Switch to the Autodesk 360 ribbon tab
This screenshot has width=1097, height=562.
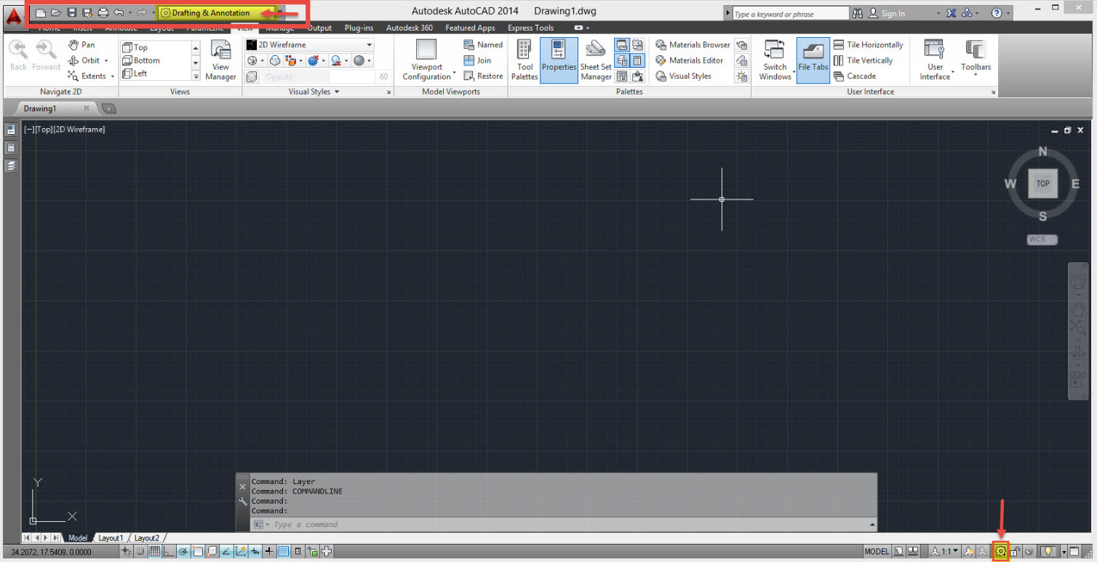(410, 28)
